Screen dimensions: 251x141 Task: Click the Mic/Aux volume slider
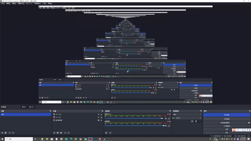click(134, 118)
